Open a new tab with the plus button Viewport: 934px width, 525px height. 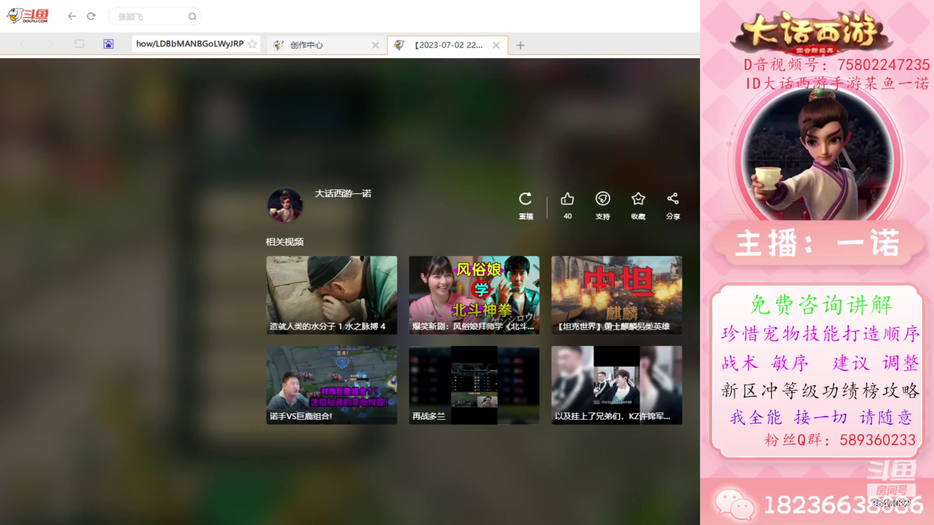coord(520,45)
